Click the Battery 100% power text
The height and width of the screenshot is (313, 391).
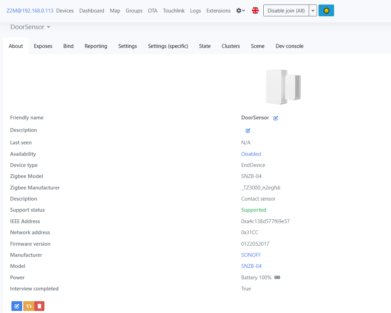click(x=256, y=278)
